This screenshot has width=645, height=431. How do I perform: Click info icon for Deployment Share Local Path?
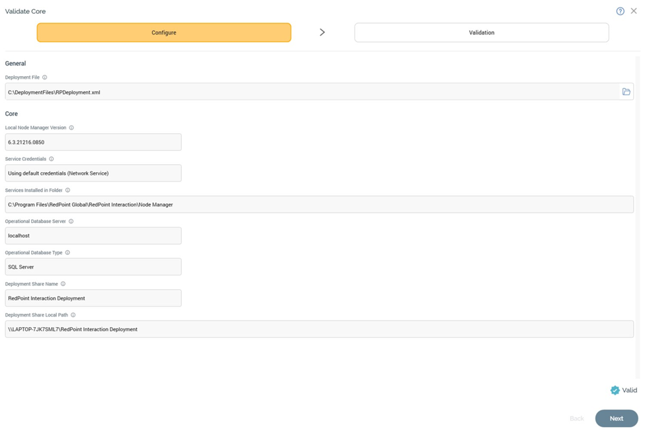point(73,315)
